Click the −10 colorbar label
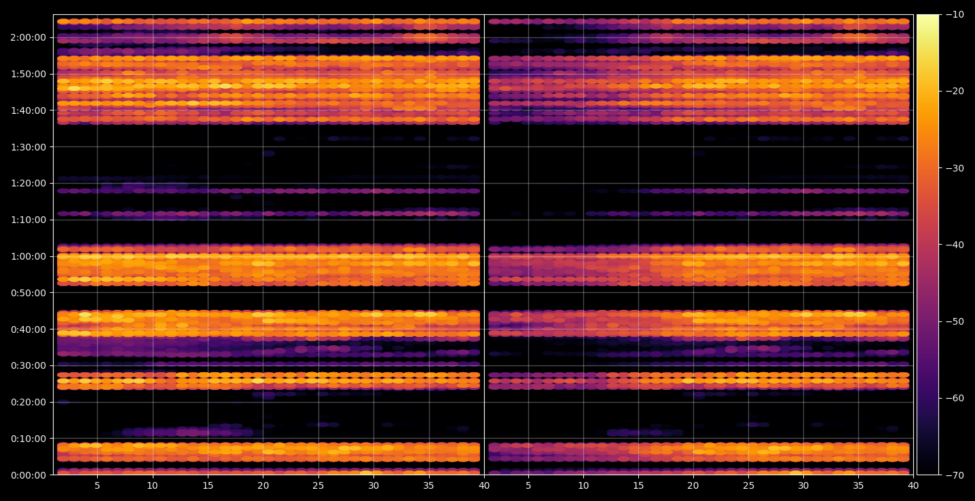This screenshot has height=501, width=975. 954,14
